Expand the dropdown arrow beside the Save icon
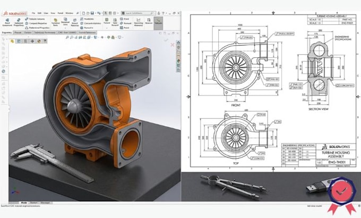The image size is (361, 218). [x=96, y=13]
